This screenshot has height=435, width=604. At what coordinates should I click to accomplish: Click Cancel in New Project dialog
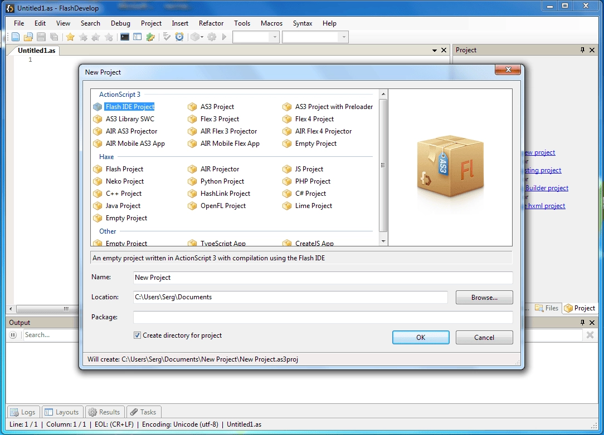click(484, 337)
